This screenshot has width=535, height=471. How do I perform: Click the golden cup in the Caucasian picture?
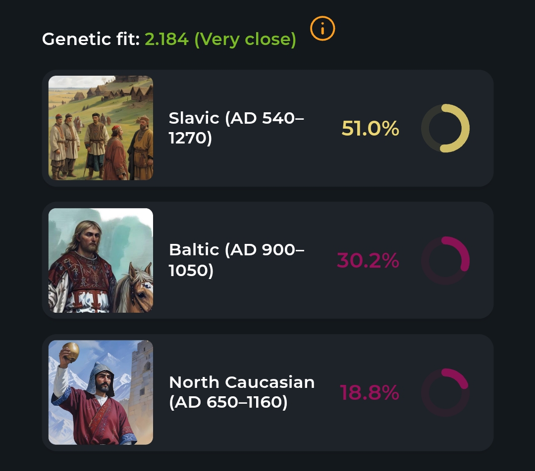(70, 352)
